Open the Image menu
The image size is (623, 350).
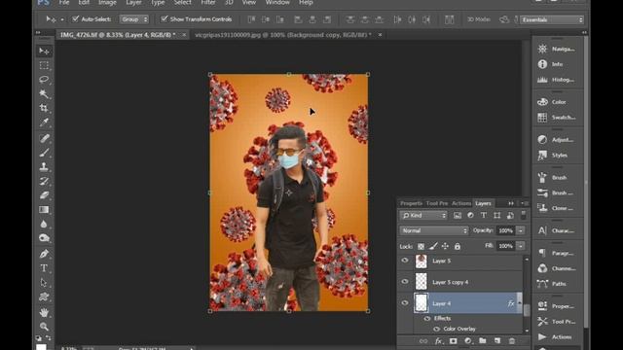click(x=107, y=3)
